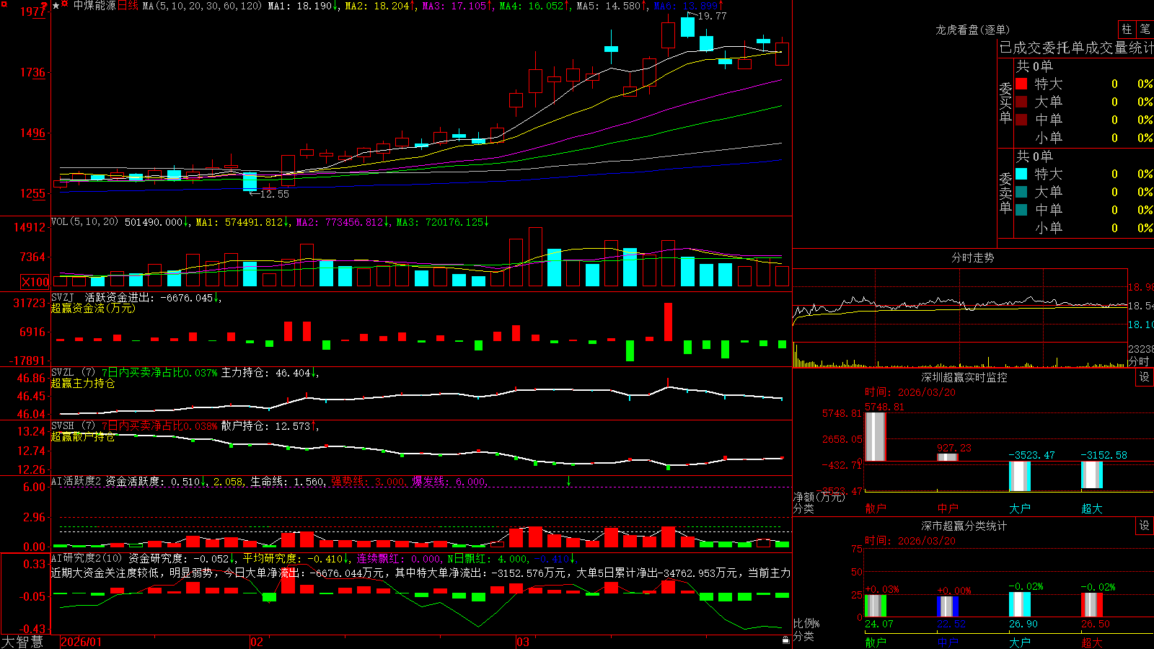Click the 大户 bar valued -3523.47
Screen dimensions: 1154x649
coord(1019,476)
